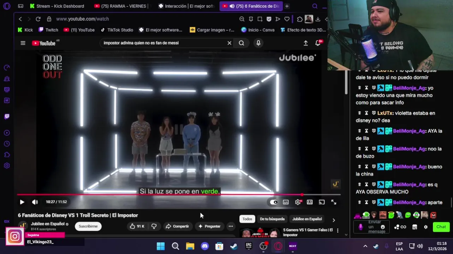Open the chat emoji picker smiley

tap(383, 227)
